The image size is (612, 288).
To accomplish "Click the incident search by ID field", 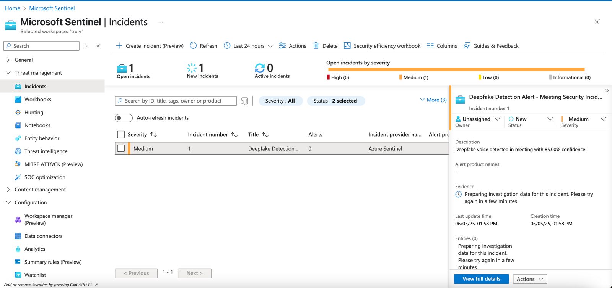I will pos(176,101).
